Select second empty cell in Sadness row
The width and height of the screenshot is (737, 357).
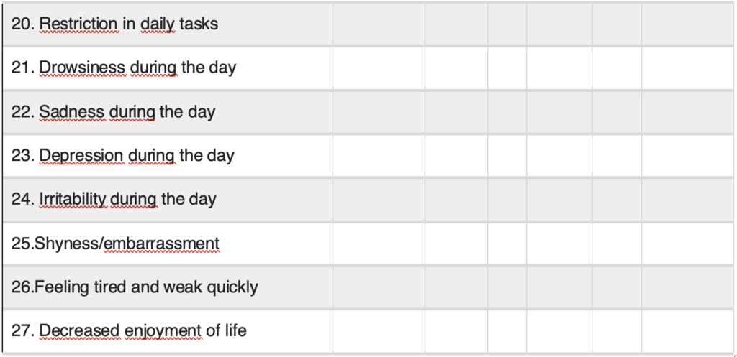[x=456, y=112]
